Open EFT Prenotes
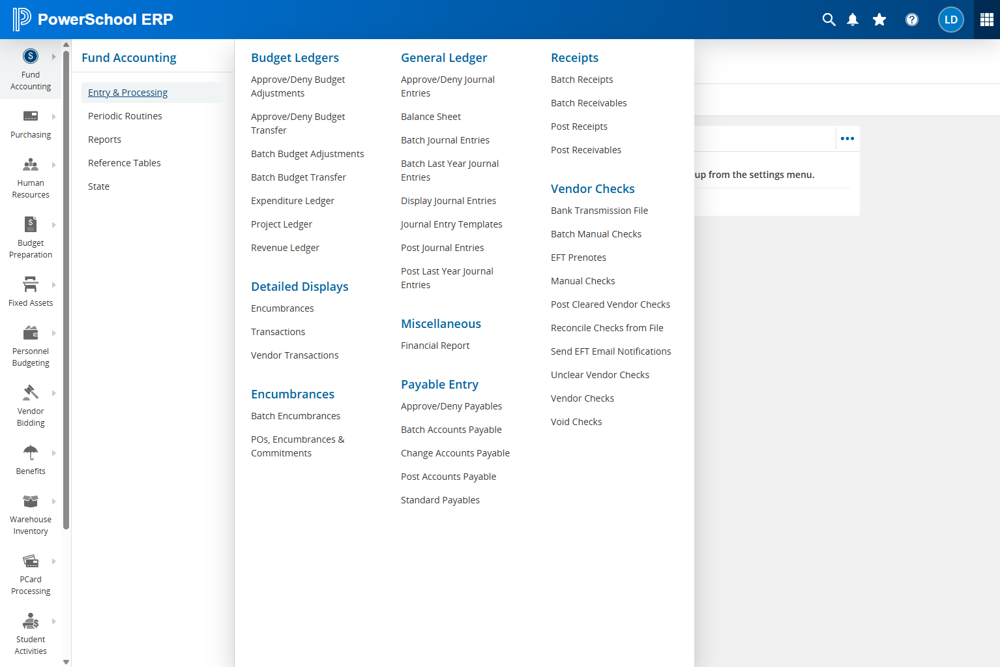This screenshot has height=667, width=1000. 578,258
